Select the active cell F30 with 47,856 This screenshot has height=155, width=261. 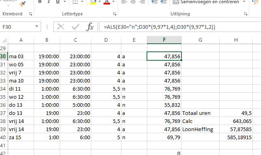[x=164, y=56]
